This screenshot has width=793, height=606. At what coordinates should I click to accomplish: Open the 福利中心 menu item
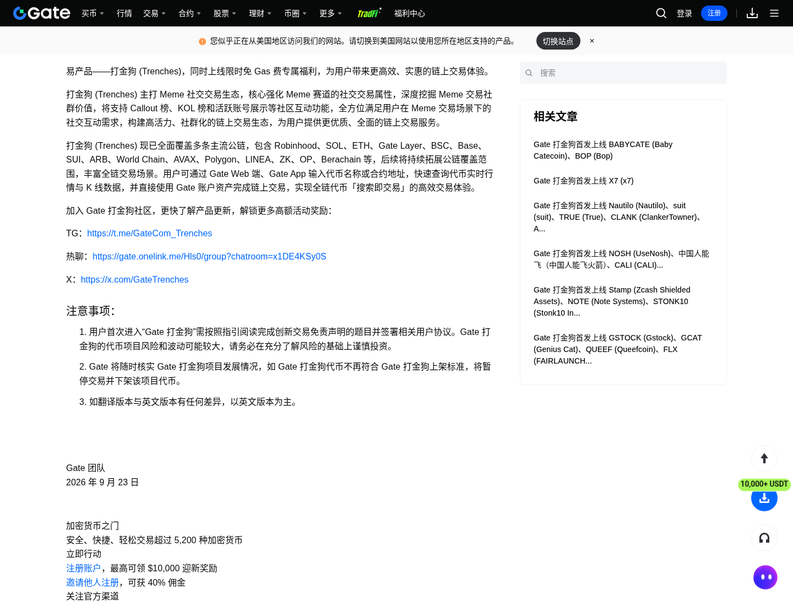410,13
